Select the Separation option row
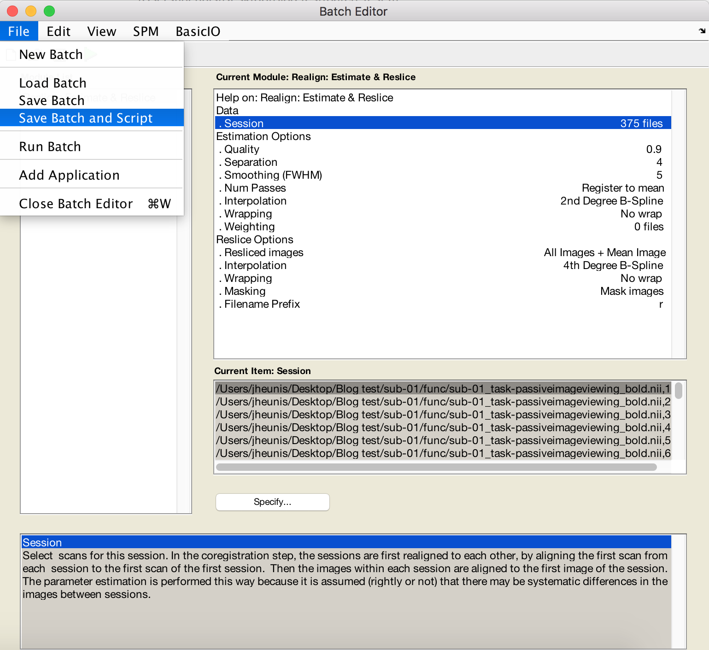 [x=443, y=162]
